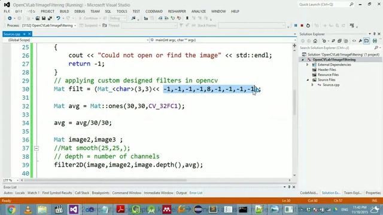Viewport: 383px width, 215px height.
Task: Stop debugging with the red square
Action: (302, 25)
